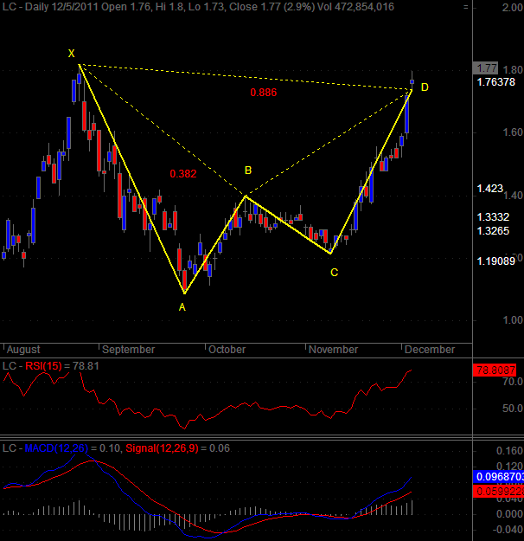Click the red 0.0599228 signal value tag

(498, 492)
